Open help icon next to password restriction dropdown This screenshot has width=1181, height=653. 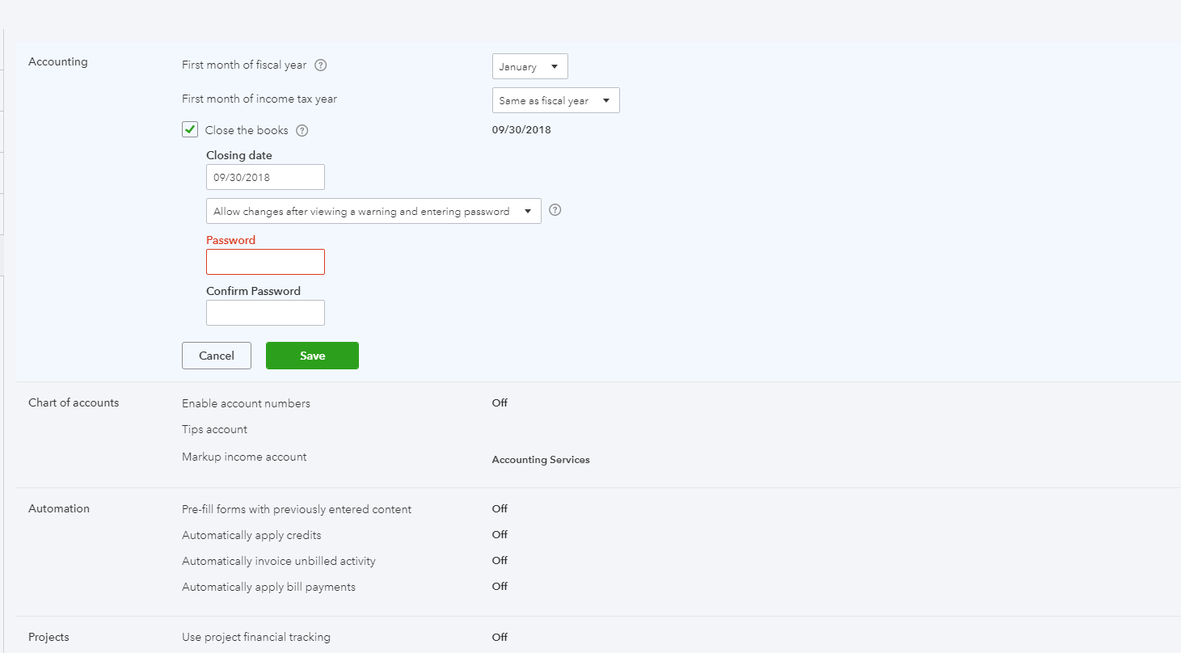pos(555,210)
